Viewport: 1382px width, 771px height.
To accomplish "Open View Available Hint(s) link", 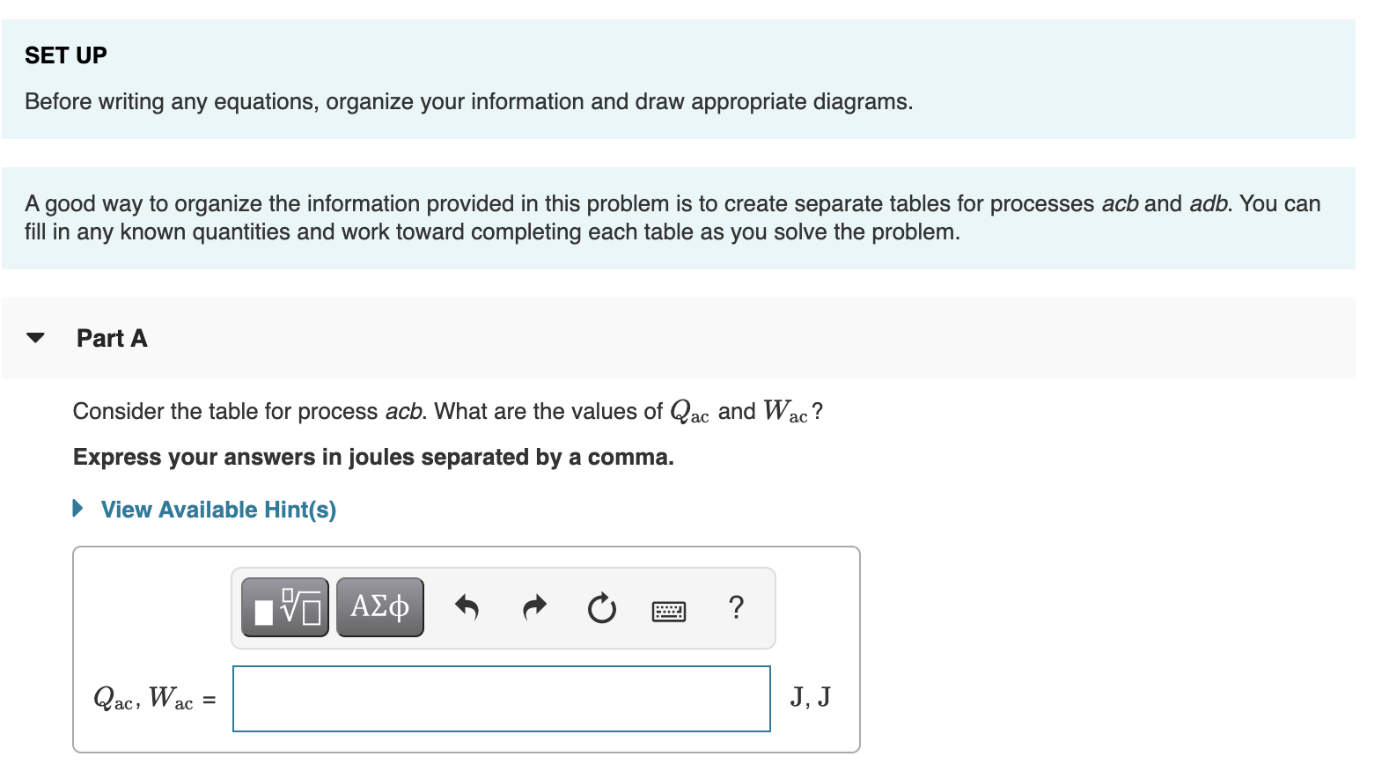I will pyautogui.click(x=218, y=510).
